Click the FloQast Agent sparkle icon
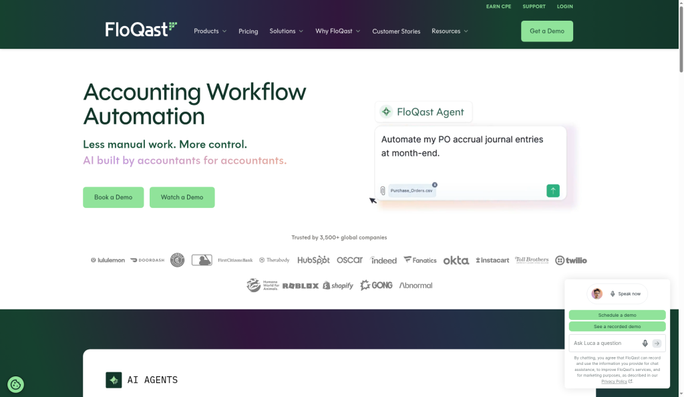 (x=386, y=112)
